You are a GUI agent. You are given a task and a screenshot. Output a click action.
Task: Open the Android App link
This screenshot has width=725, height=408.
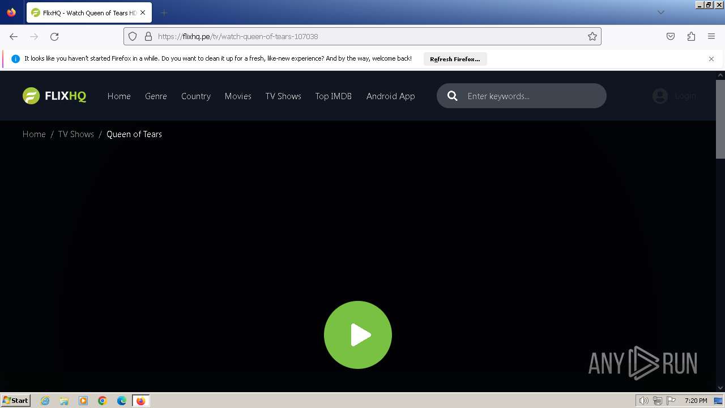pos(391,96)
